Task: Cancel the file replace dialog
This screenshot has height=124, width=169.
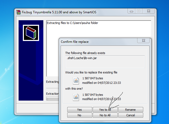Action: click(131, 115)
